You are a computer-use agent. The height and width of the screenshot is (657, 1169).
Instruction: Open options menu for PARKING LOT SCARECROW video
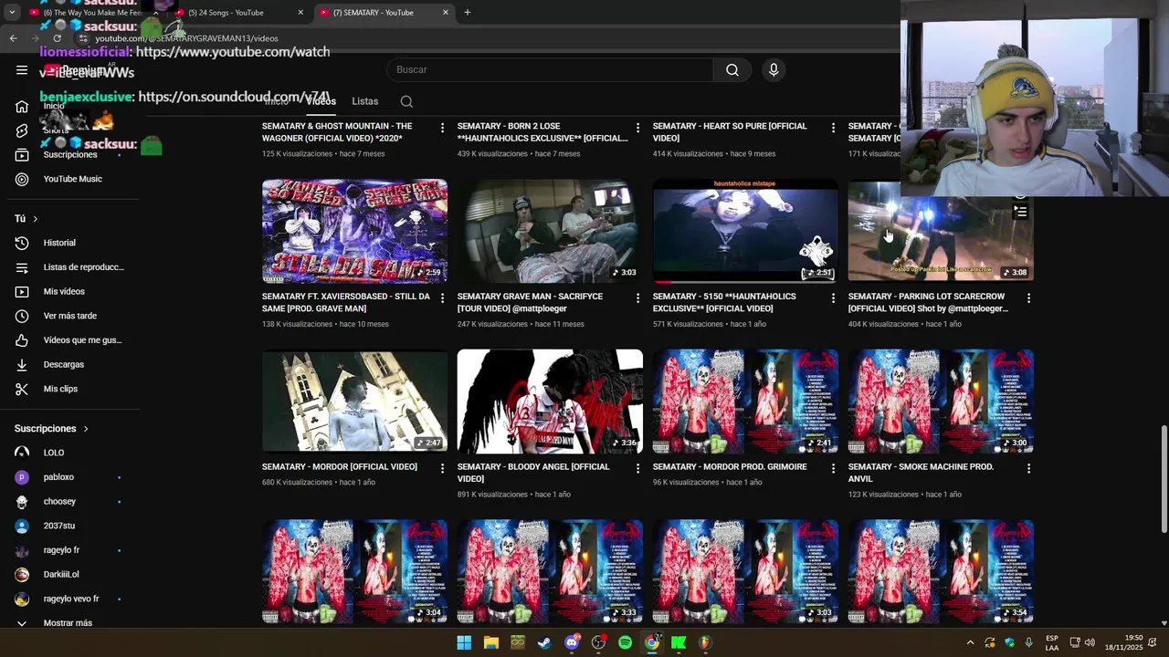[x=1028, y=298]
